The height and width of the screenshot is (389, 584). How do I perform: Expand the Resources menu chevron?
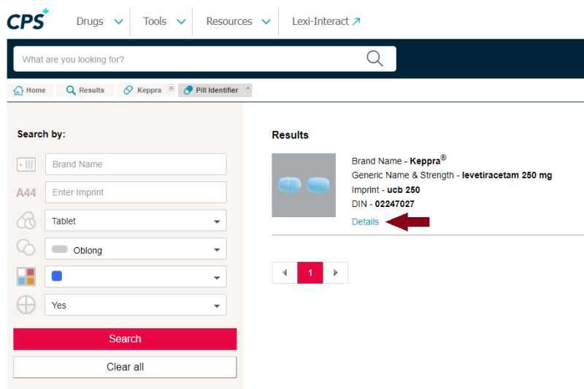coord(266,22)
